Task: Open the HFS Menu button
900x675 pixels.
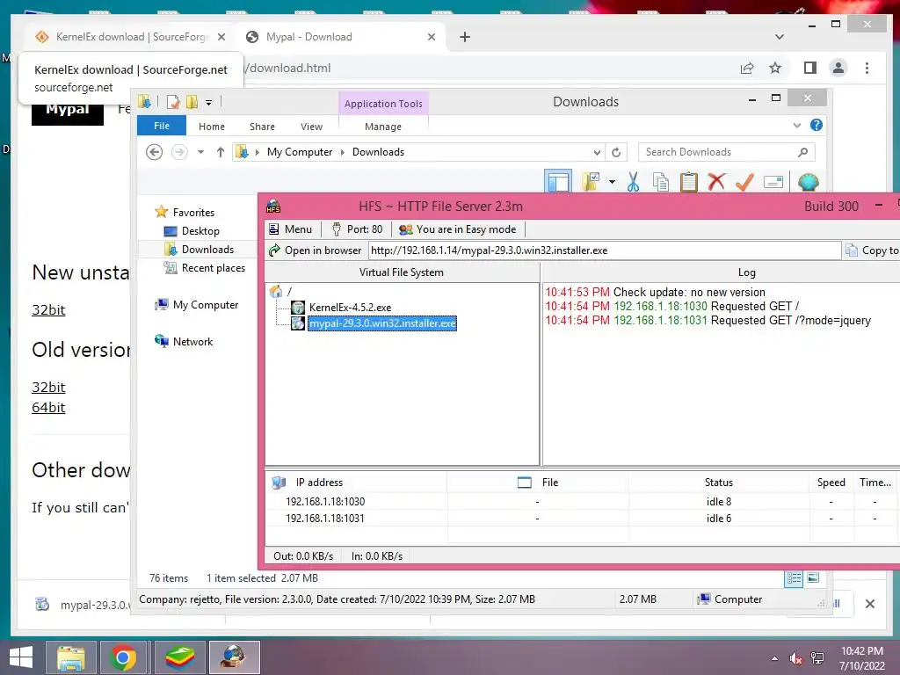Action: click(x=290, y=229)
